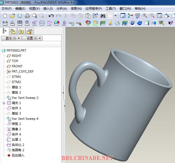
Task: Open the selection filter dropdown arrow
Action: point(115,16)
